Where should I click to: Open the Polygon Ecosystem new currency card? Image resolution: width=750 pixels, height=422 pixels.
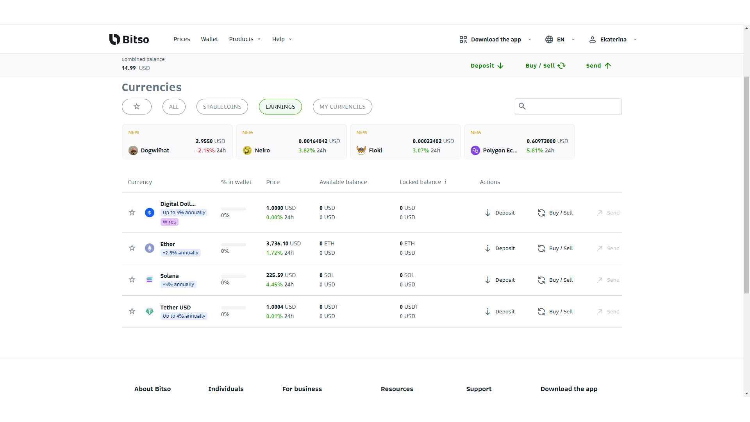coord(520,142)
